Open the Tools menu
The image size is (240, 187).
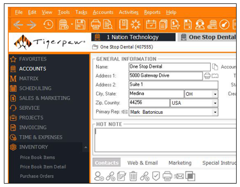(x=64, y=12)
